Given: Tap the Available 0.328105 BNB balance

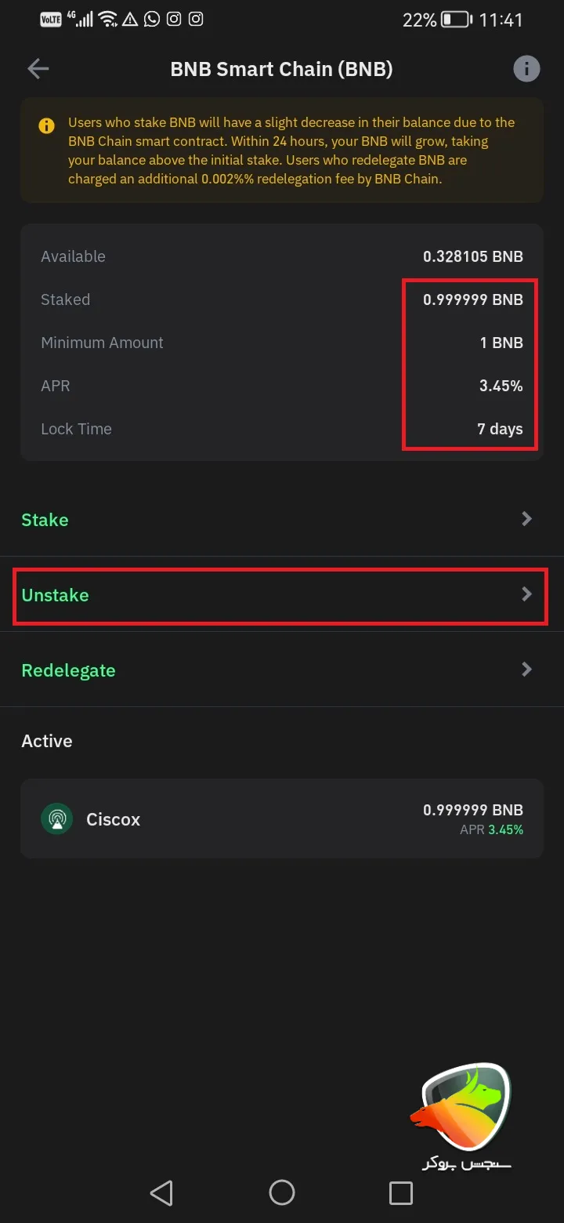Looking at the screenshot, I should coord(472,256).
